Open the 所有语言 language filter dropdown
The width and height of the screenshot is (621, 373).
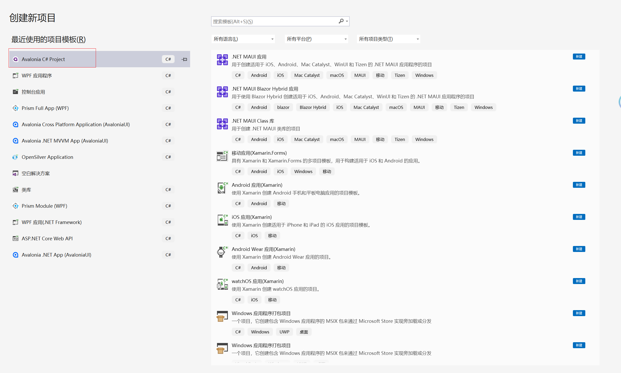point(243,39)
